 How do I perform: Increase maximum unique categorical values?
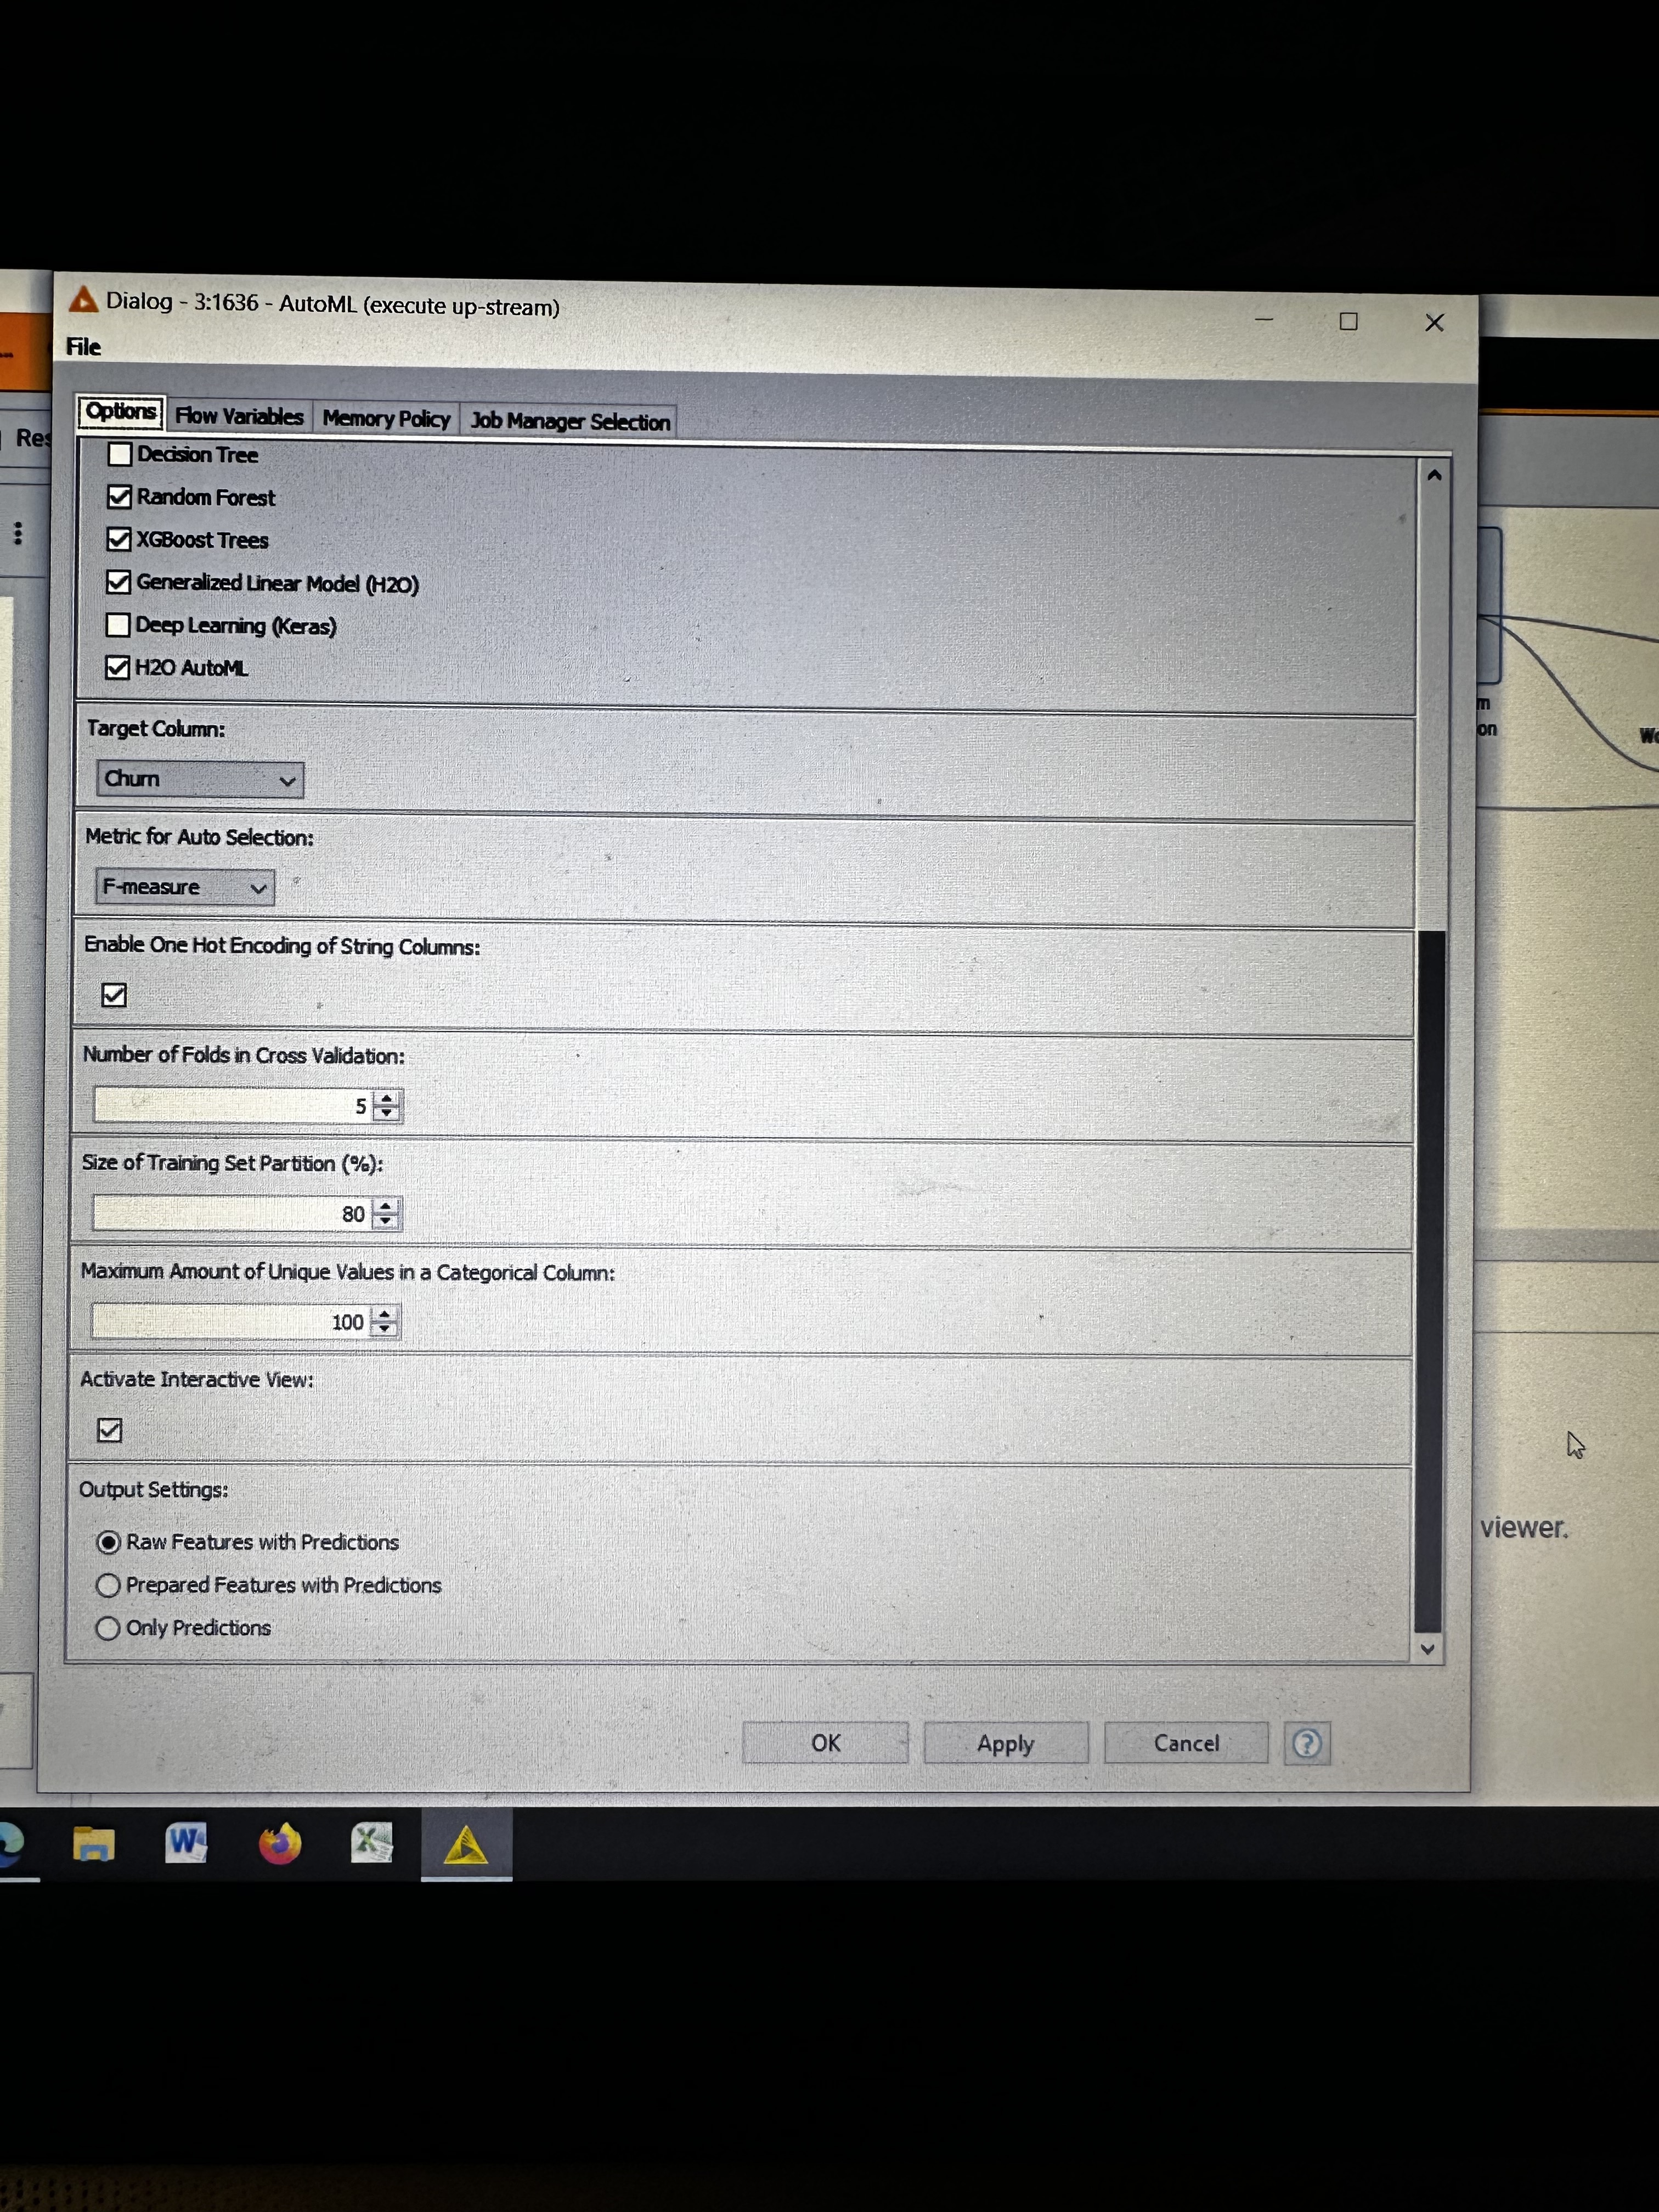tap(384, 1314)
